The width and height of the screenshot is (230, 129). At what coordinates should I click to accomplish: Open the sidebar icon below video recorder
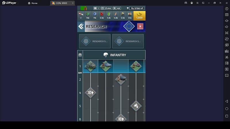click(227, 69)
